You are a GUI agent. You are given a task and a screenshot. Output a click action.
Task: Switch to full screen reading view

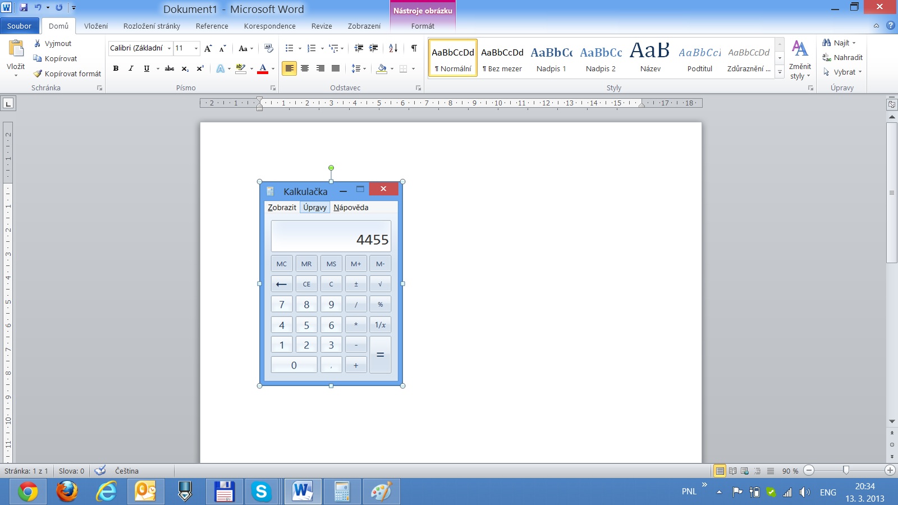(x=732, y=471)
